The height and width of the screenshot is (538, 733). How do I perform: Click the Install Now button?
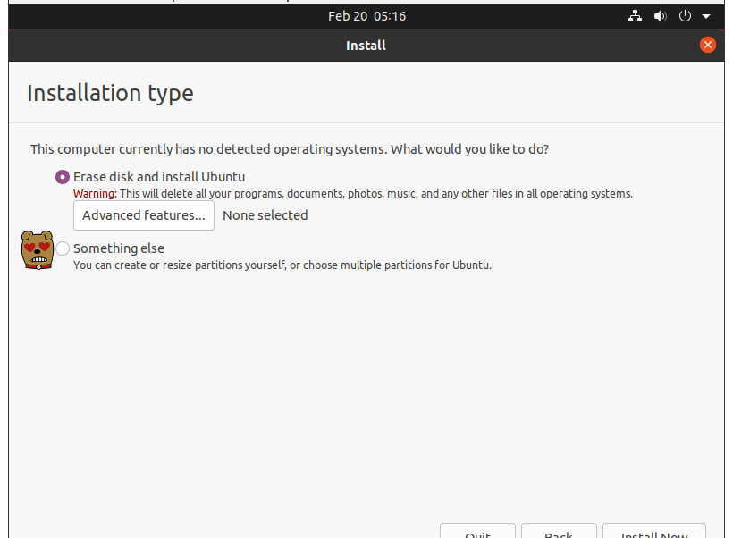[x=654, y=532]
